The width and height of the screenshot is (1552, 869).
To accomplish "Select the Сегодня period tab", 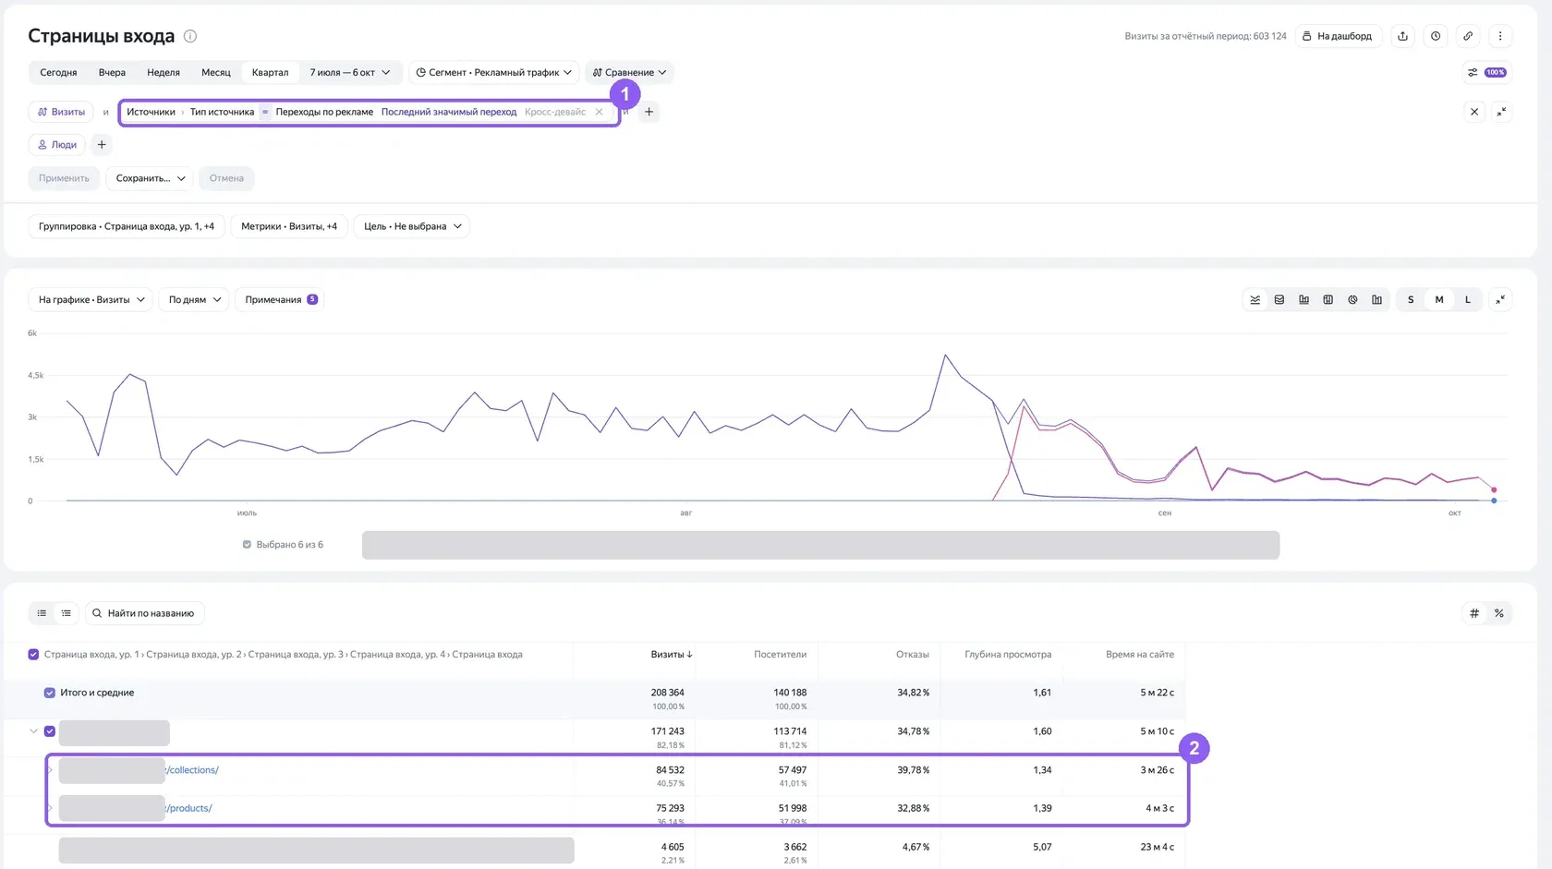I will click(58, 72).
